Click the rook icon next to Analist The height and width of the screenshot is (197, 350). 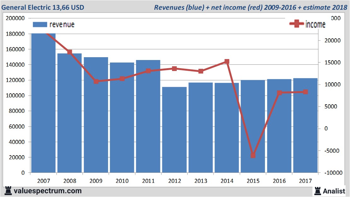318,190
